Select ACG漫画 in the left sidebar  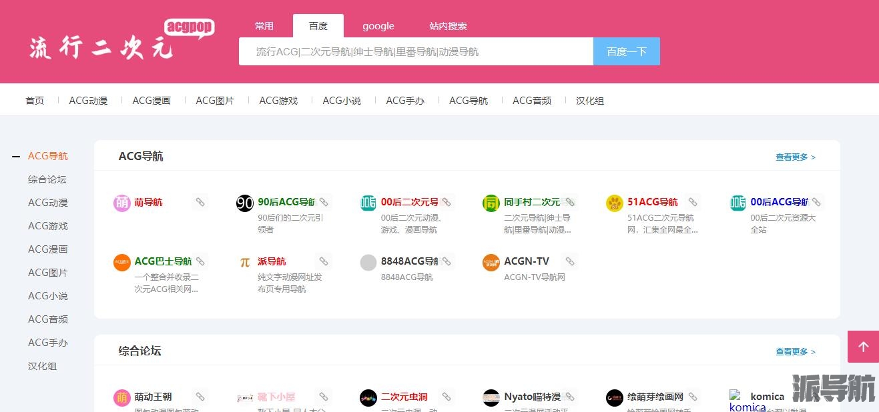(x=48, y=249)
